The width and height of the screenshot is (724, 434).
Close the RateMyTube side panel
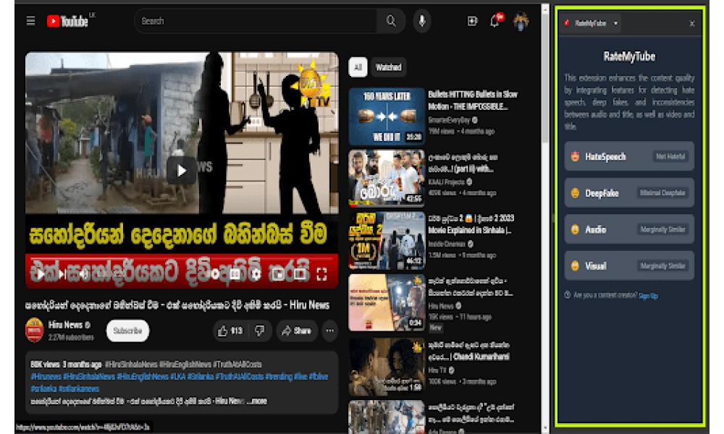pyautogui.click(x=691, y=24)
